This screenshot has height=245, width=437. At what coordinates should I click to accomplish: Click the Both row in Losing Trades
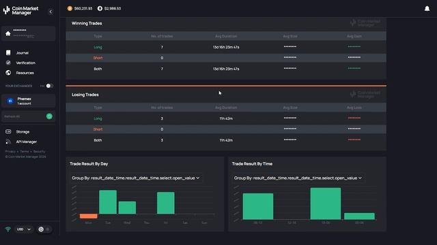coord(226,140)
